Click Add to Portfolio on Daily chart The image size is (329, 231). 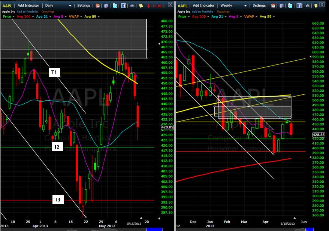[27, 12]
